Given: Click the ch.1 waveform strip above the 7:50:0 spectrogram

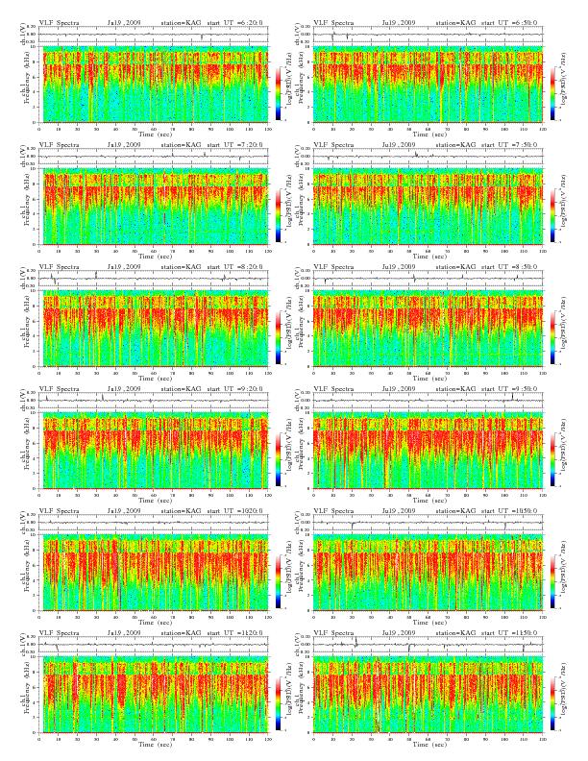Looking at the screenshot, I should (x=428, y=157).
